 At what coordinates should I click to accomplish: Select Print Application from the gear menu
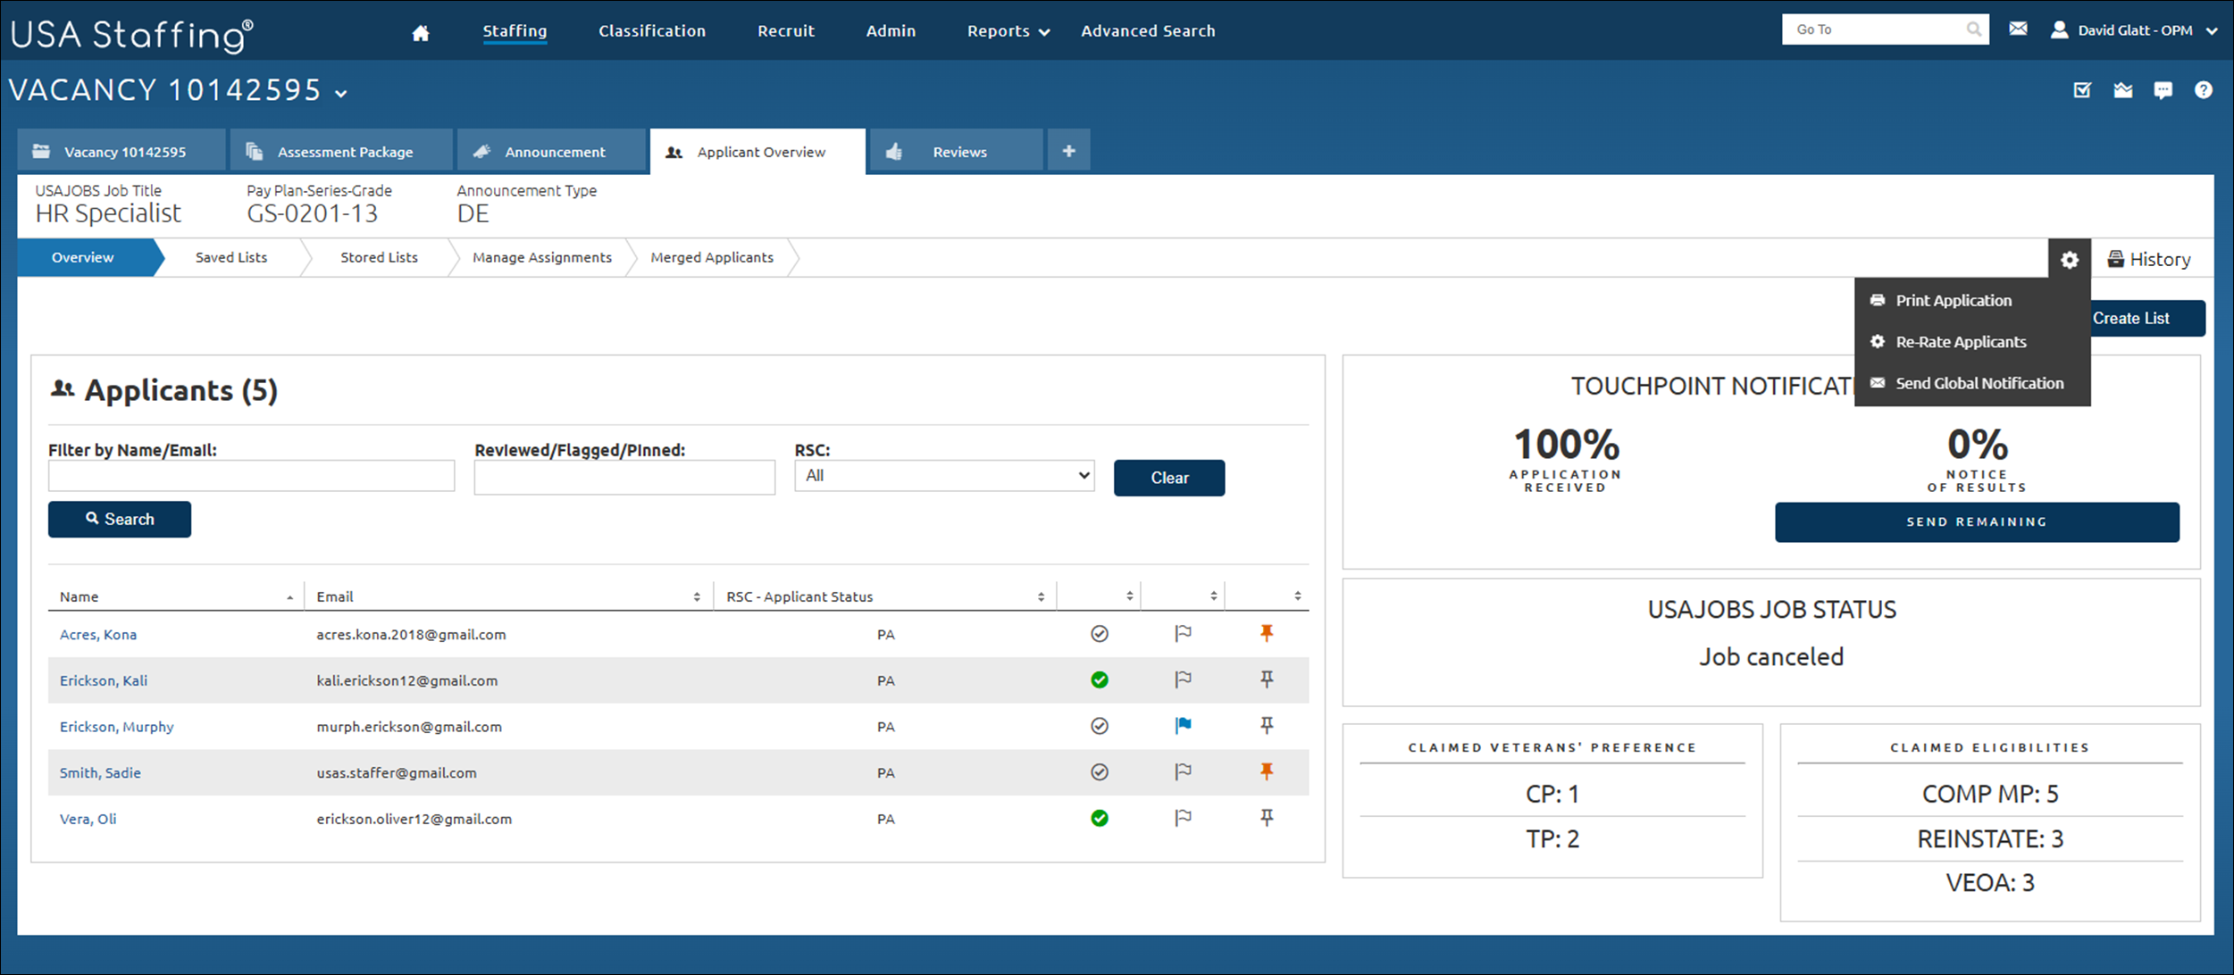point(1954,300)
